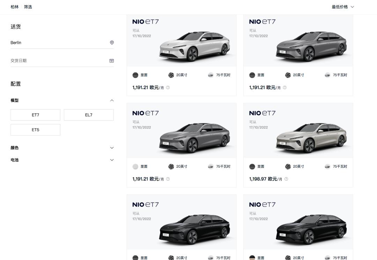The image size is (377, 260).
Task: Click the location pin icon beside Berlin
Action: pos(112,43)
